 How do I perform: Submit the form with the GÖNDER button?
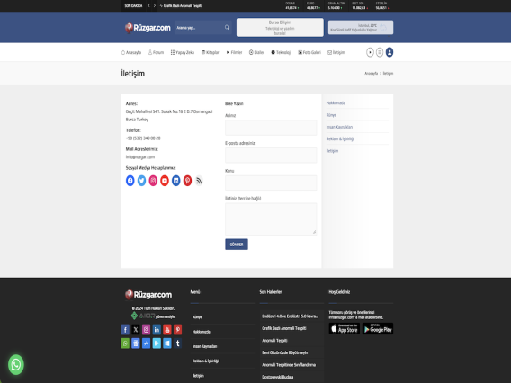pyautogui.click(x=237, y=245)
